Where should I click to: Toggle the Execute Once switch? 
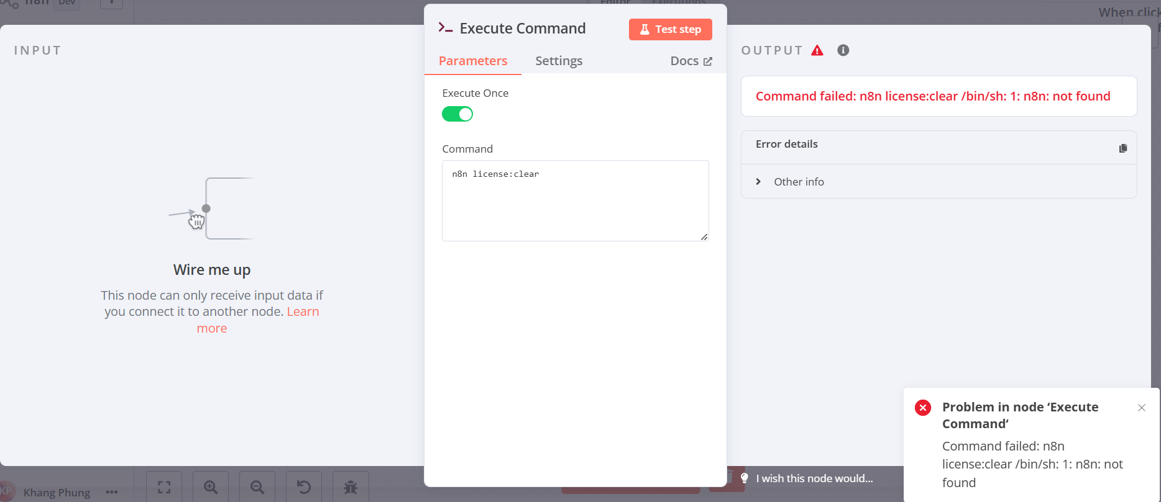[457, 114]
